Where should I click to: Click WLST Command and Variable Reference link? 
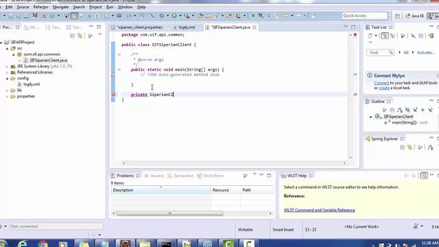pyautogui.click(x=319, y=210)
